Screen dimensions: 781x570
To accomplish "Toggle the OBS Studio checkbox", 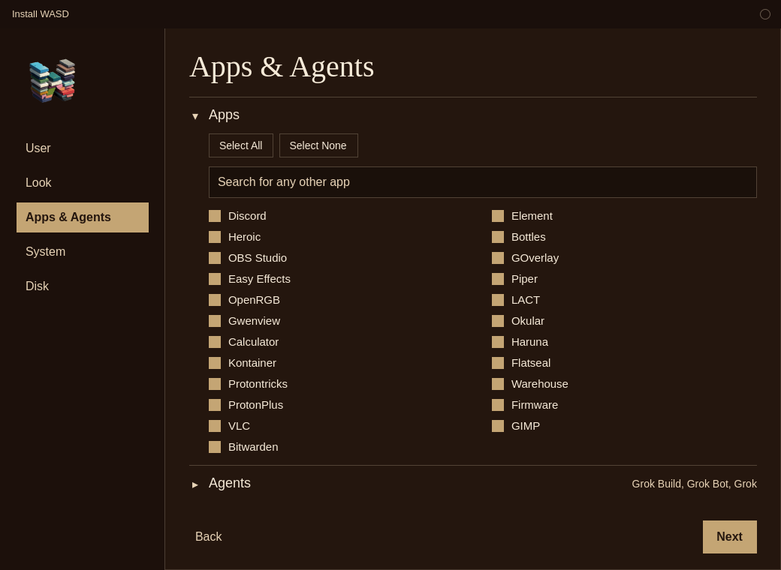I will coord(215,258).
